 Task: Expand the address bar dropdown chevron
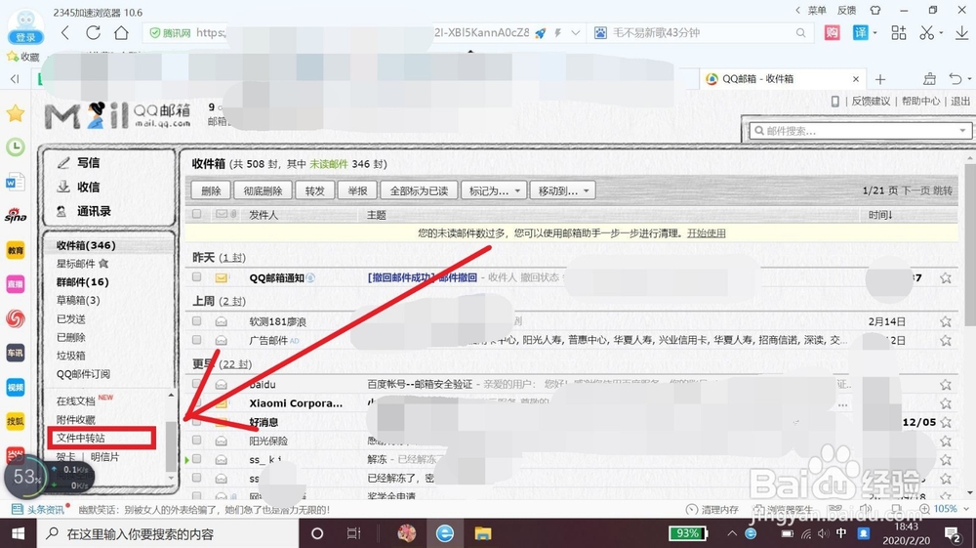click(x=576, y=33)
